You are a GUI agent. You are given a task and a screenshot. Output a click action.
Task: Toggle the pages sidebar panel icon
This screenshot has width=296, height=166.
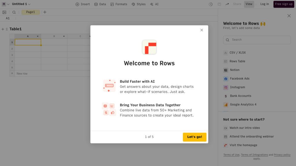click(x=4, y=12)
